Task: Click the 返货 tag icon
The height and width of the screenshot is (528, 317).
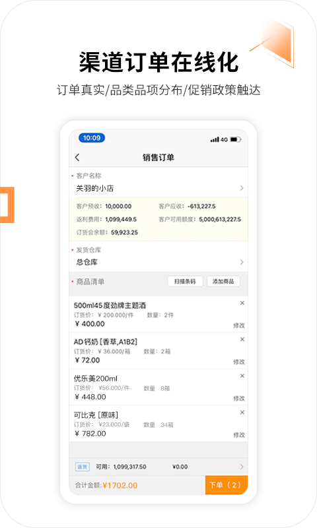Action: [82, 467]
